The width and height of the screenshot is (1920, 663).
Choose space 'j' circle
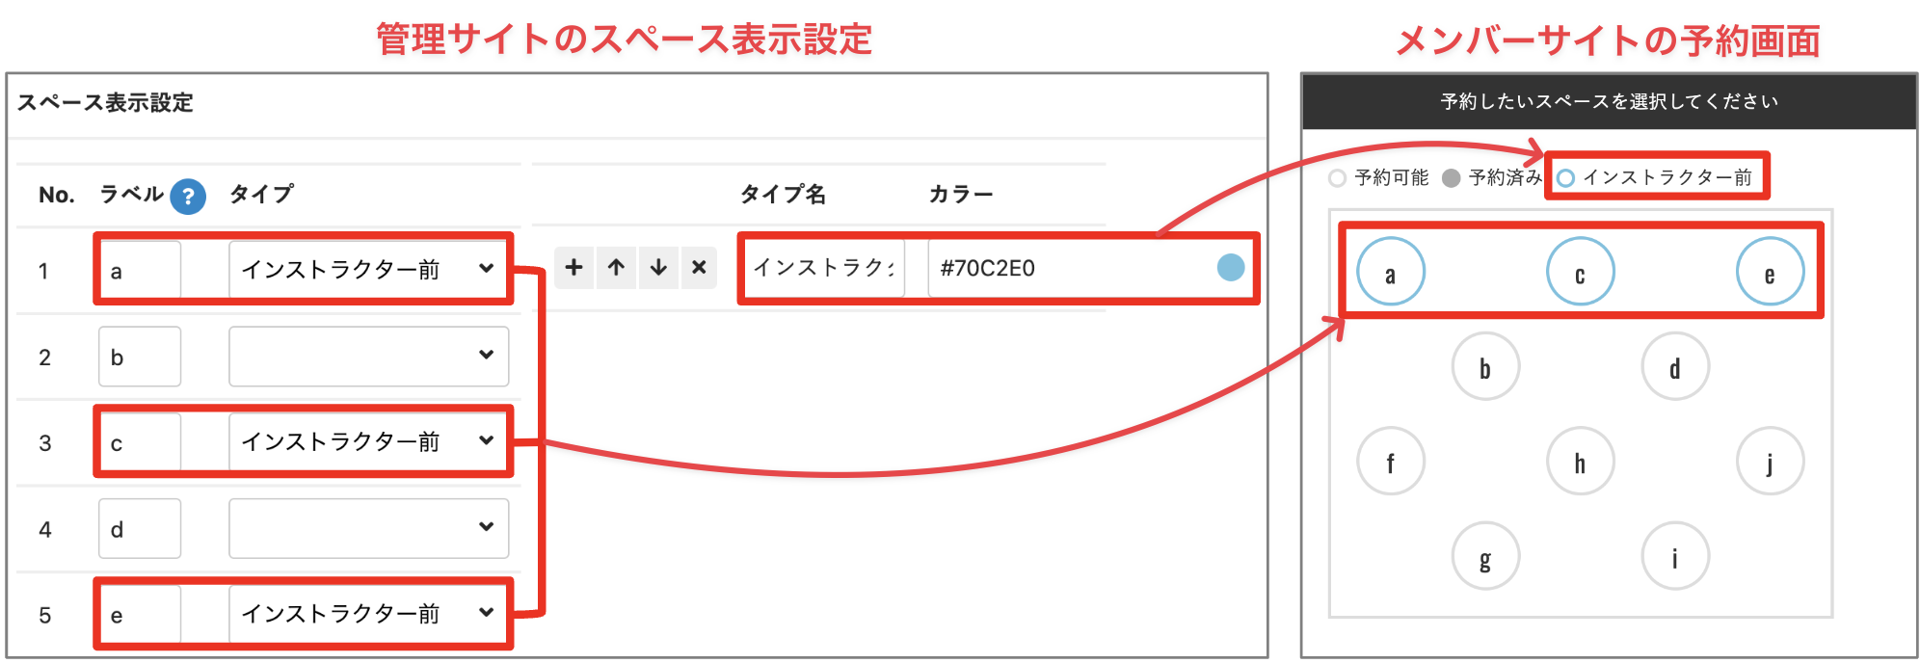1770,463
